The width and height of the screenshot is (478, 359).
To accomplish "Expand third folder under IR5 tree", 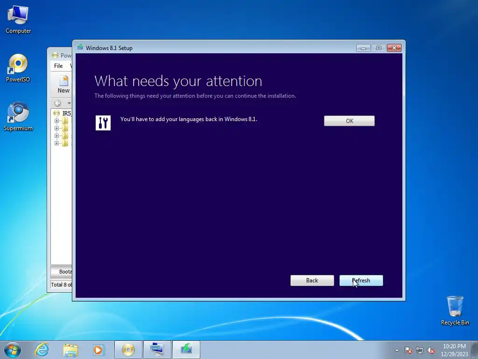I will pyautogui.click(x=56, y=136).
